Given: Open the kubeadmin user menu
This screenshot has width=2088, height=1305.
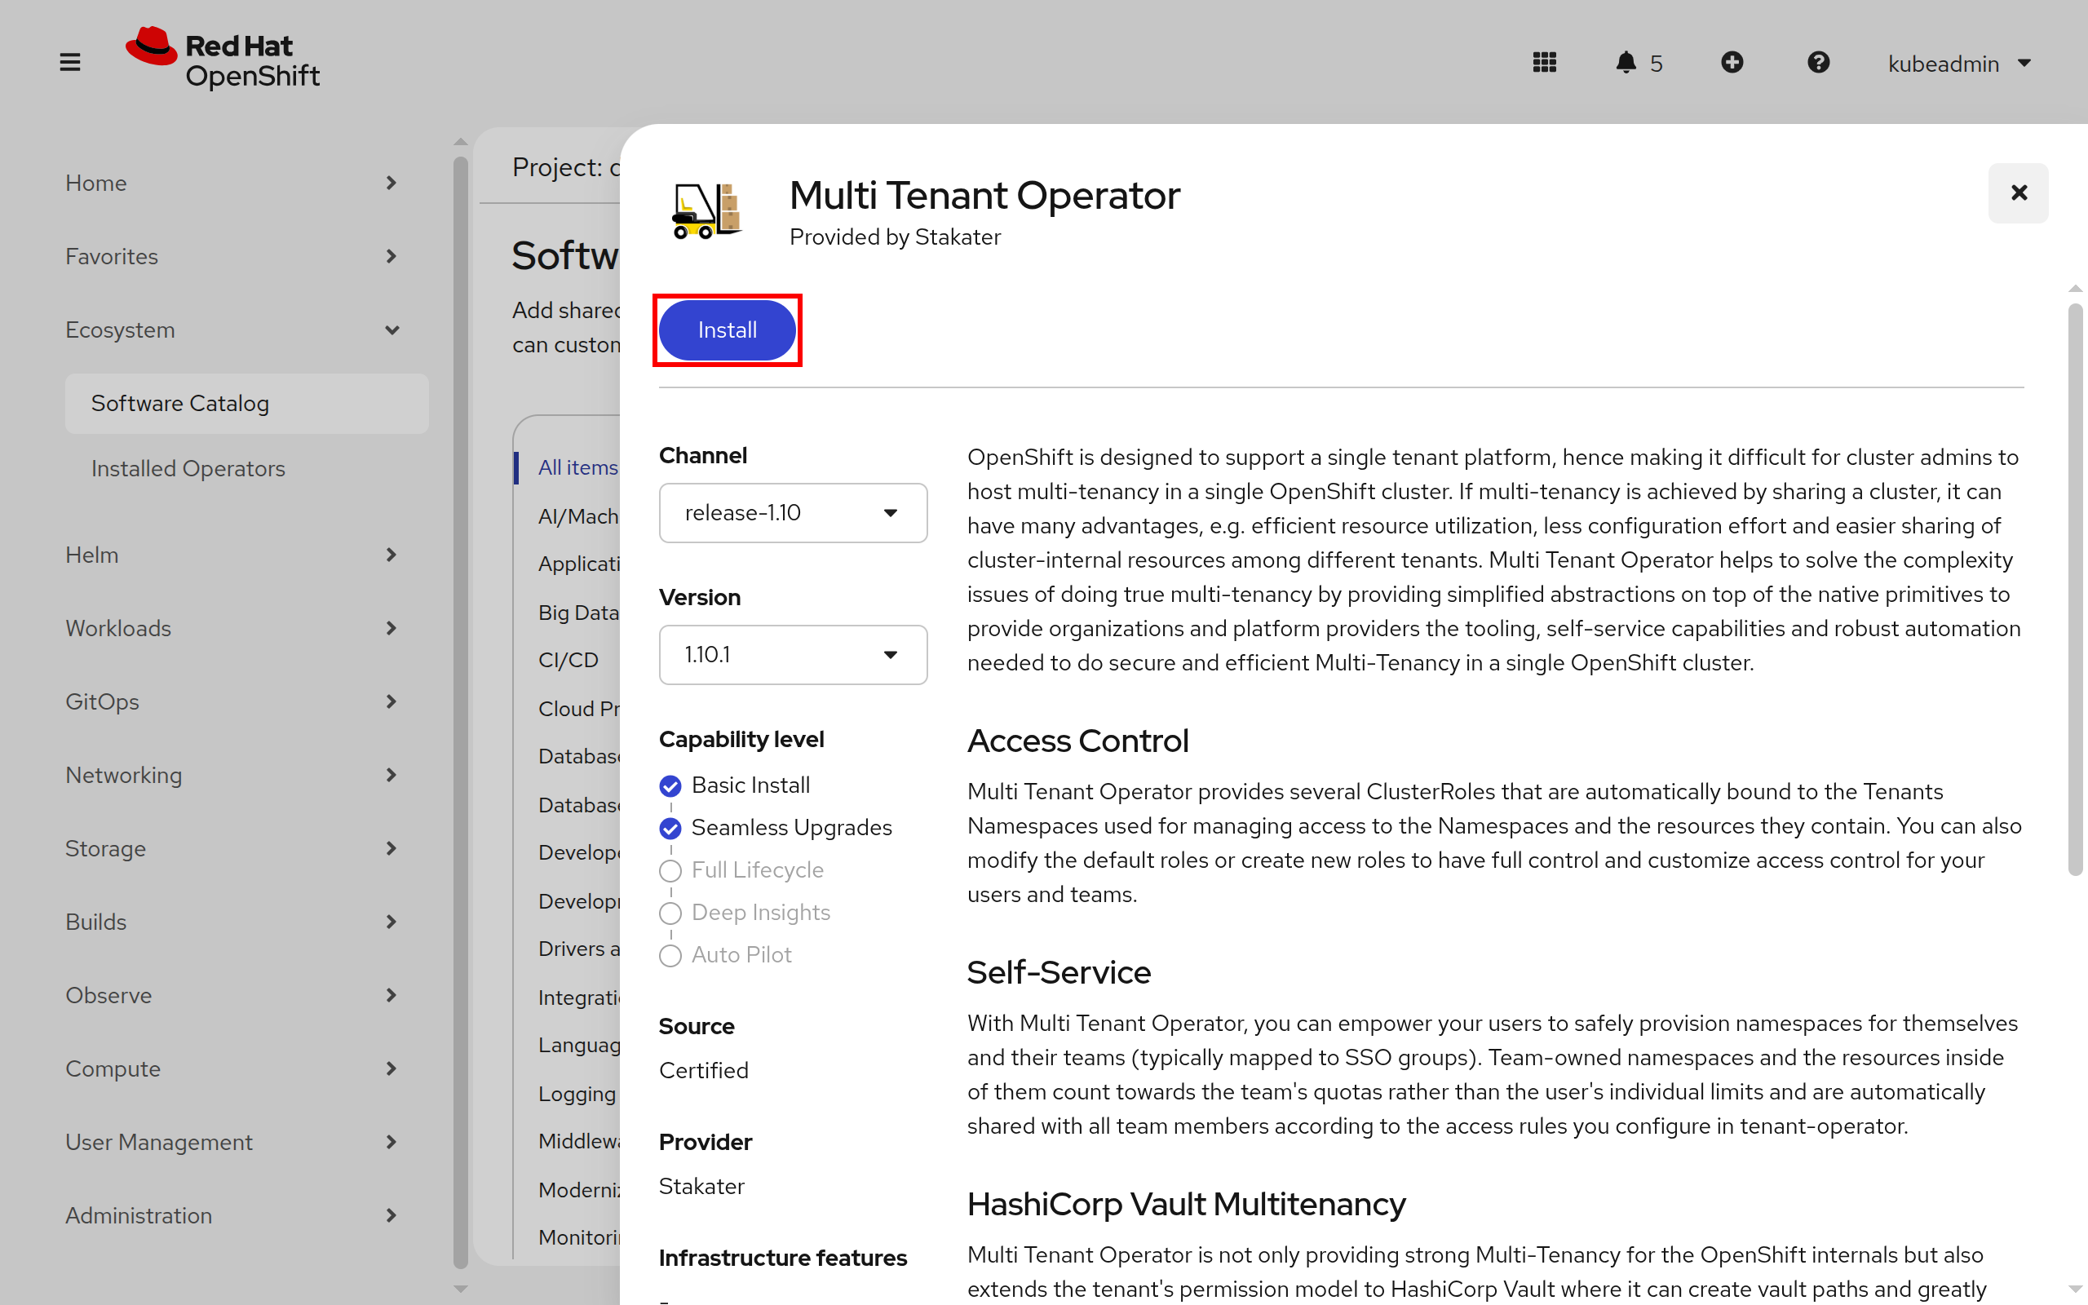Looking at the screenshot, I should tap(1959, 63).
